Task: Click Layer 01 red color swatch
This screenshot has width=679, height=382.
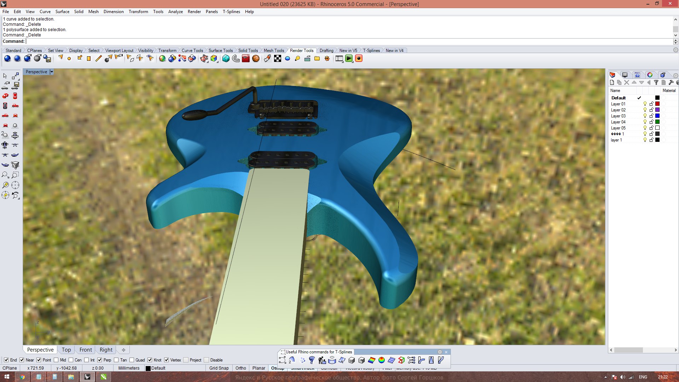Action: (x=657, y=104)
